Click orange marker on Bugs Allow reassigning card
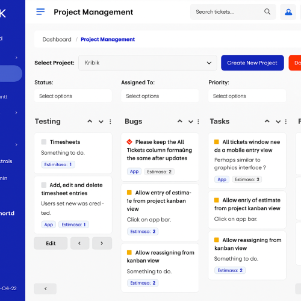301x301 pixels. pyautogui.click(x=129, y=252)
